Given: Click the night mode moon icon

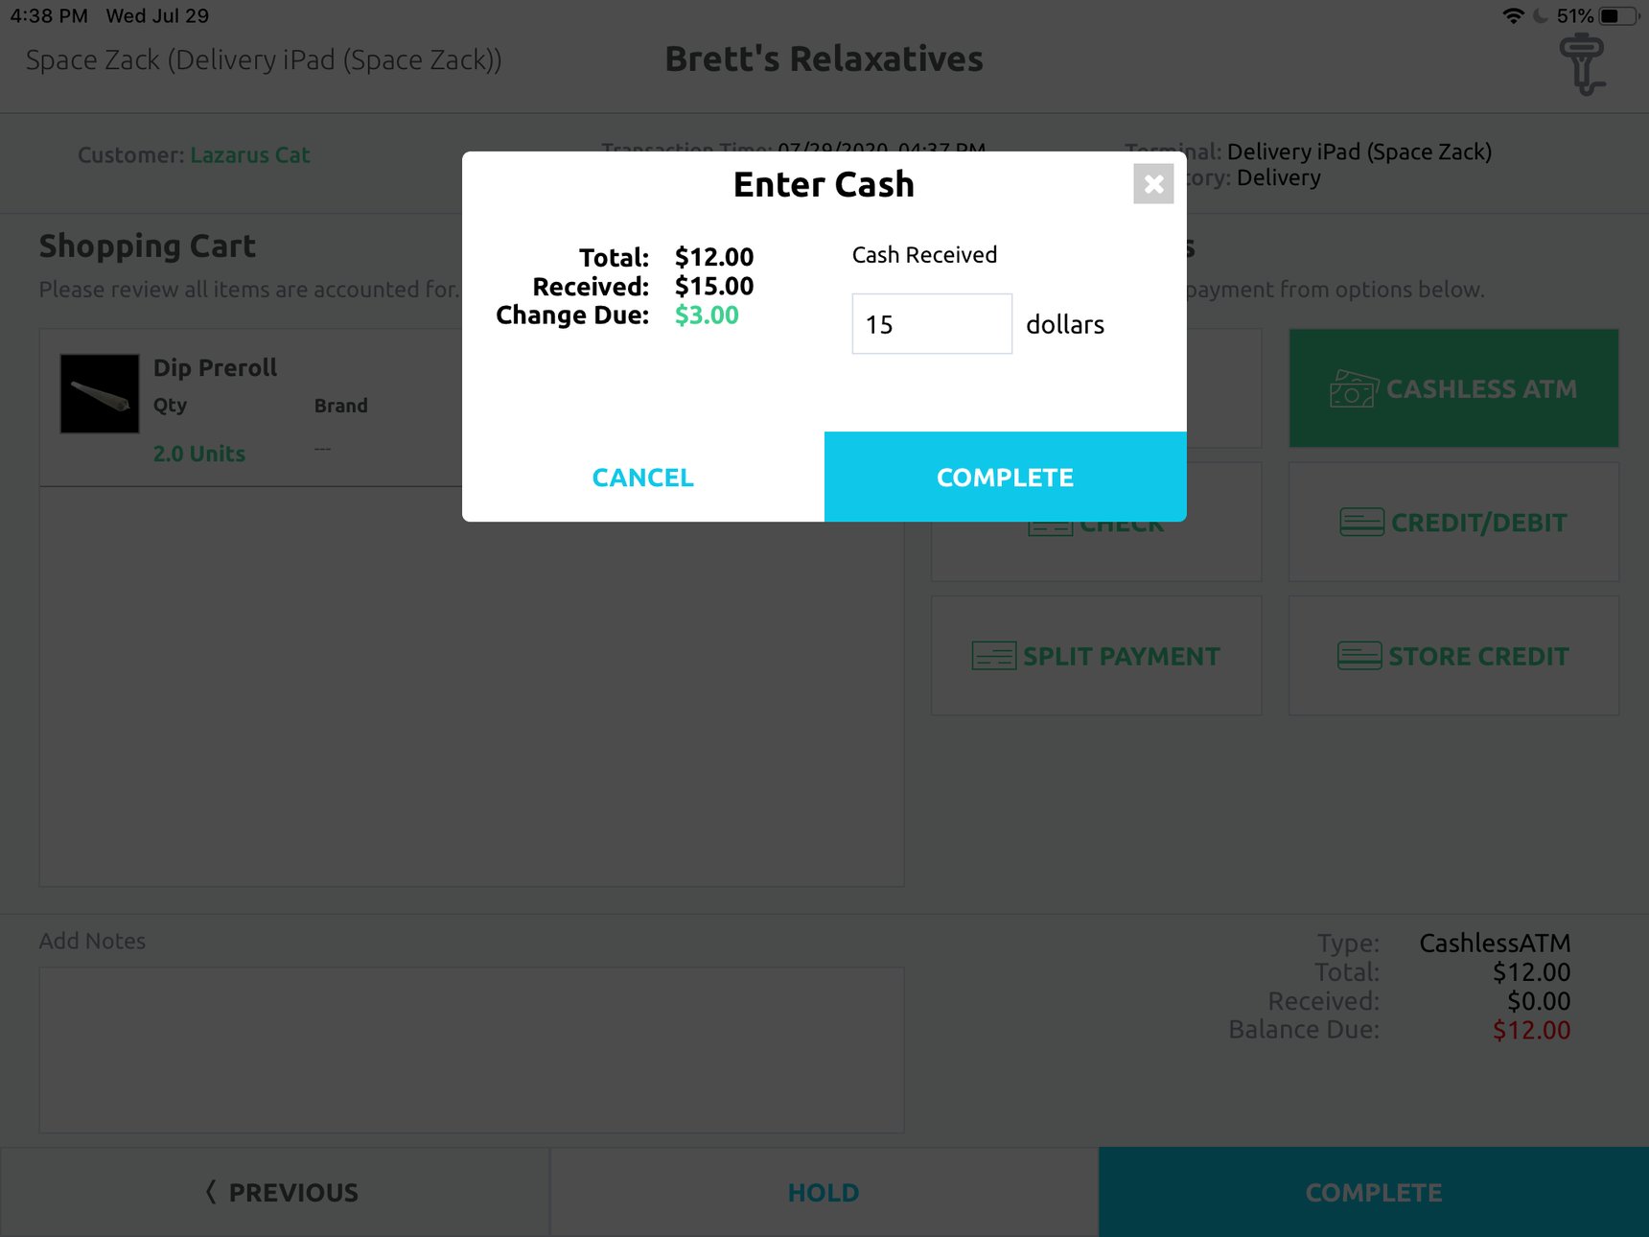Looking at the screenshot, I should [x=1541, y=15].
